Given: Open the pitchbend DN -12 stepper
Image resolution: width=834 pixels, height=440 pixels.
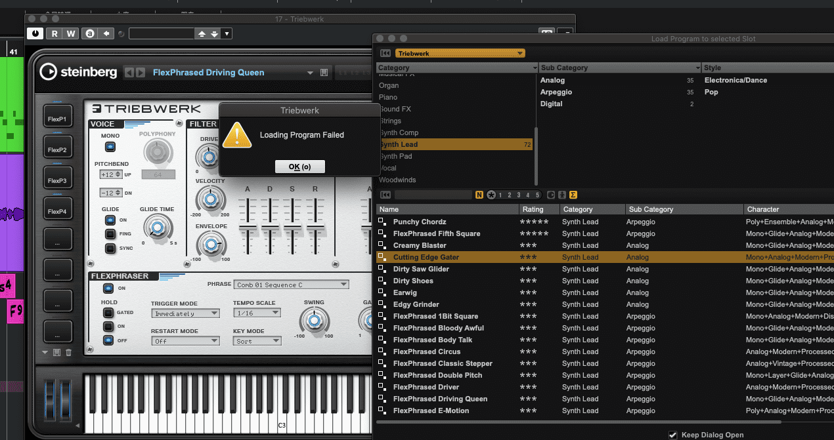Looking at the screenshot, I should [x=111, y=193].
